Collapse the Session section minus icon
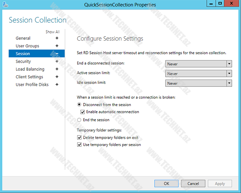Viewport: 241px width, 193px height. pos(57,53)
